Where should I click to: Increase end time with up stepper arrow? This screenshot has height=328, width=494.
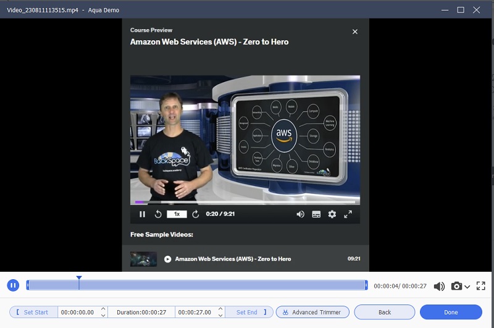coord(220,309)
